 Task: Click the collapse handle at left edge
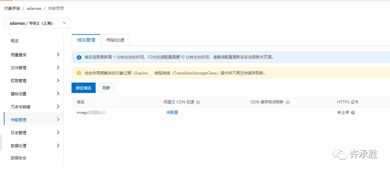pyautogui.click(x=1, y=142)
